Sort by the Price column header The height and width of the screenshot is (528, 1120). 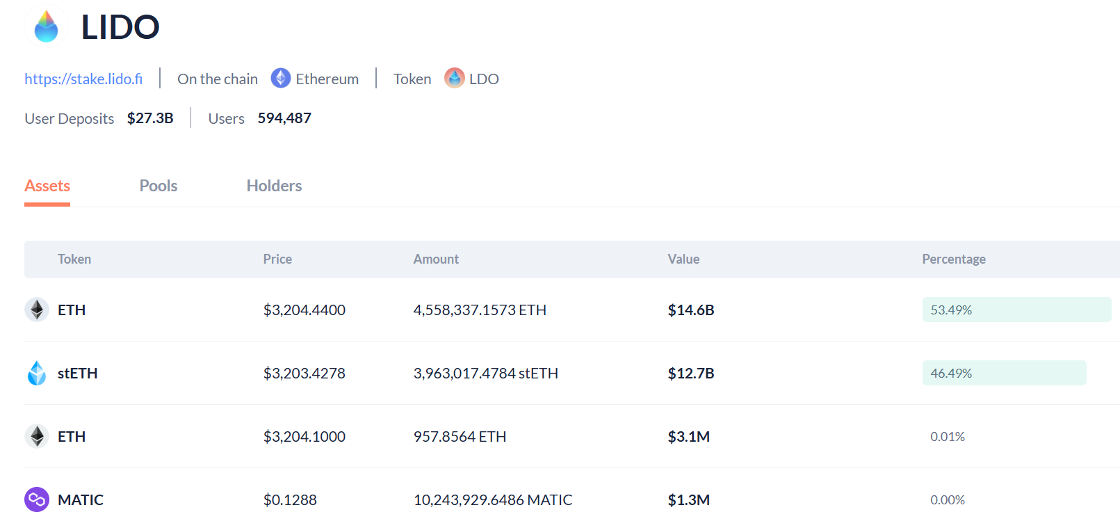(277, 259)
